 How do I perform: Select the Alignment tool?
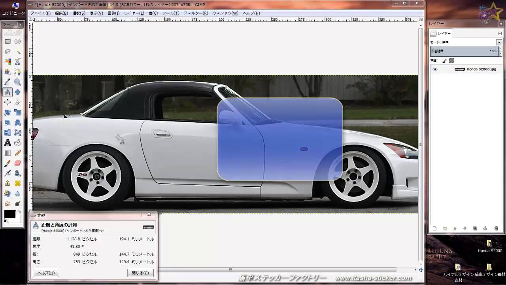coord(8,102)
